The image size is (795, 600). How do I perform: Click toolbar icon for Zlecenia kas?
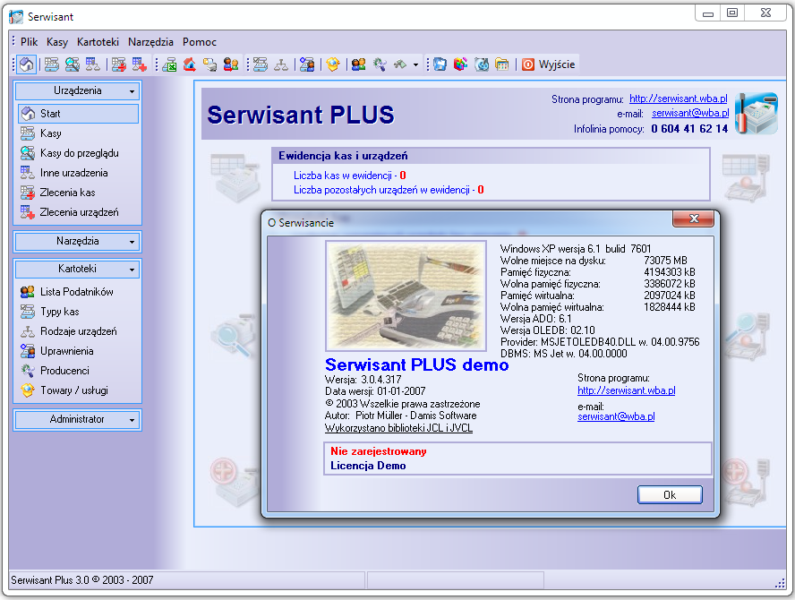(119, 64)
